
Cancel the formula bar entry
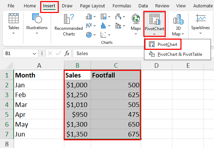point(50,53)
